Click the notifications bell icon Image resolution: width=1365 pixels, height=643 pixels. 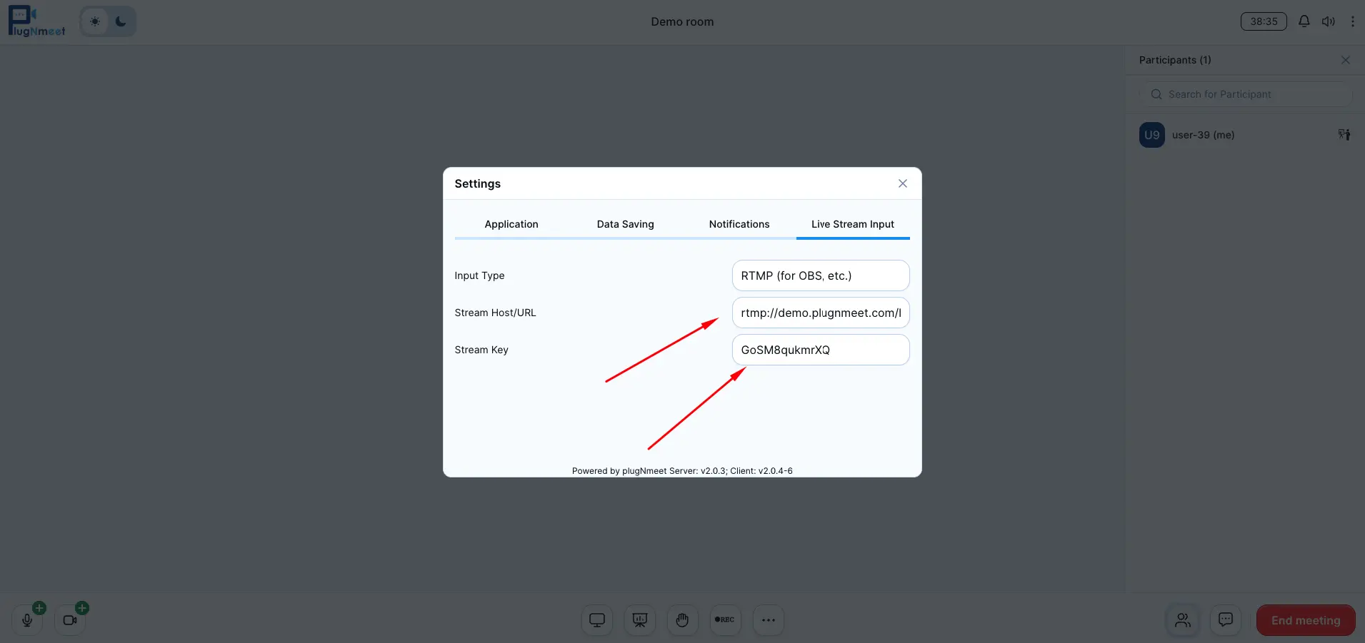(1304, 21)
